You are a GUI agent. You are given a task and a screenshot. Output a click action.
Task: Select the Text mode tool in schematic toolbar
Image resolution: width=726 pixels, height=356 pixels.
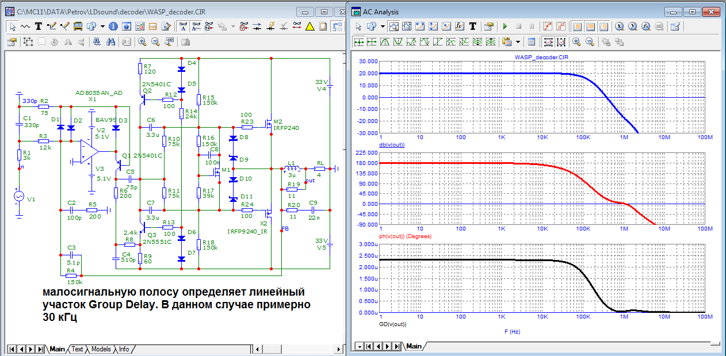point(39,26)
